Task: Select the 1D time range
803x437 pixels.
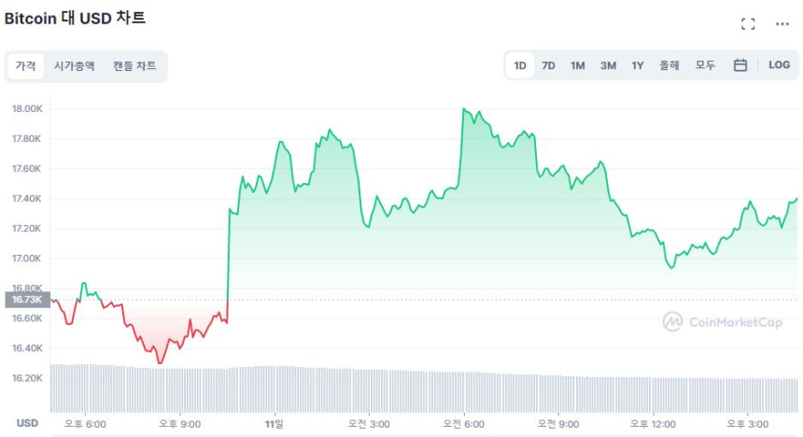Action: [520, 65]
